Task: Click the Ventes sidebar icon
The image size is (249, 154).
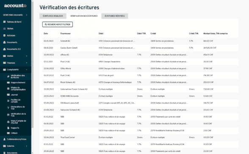Action: point(4,56)
